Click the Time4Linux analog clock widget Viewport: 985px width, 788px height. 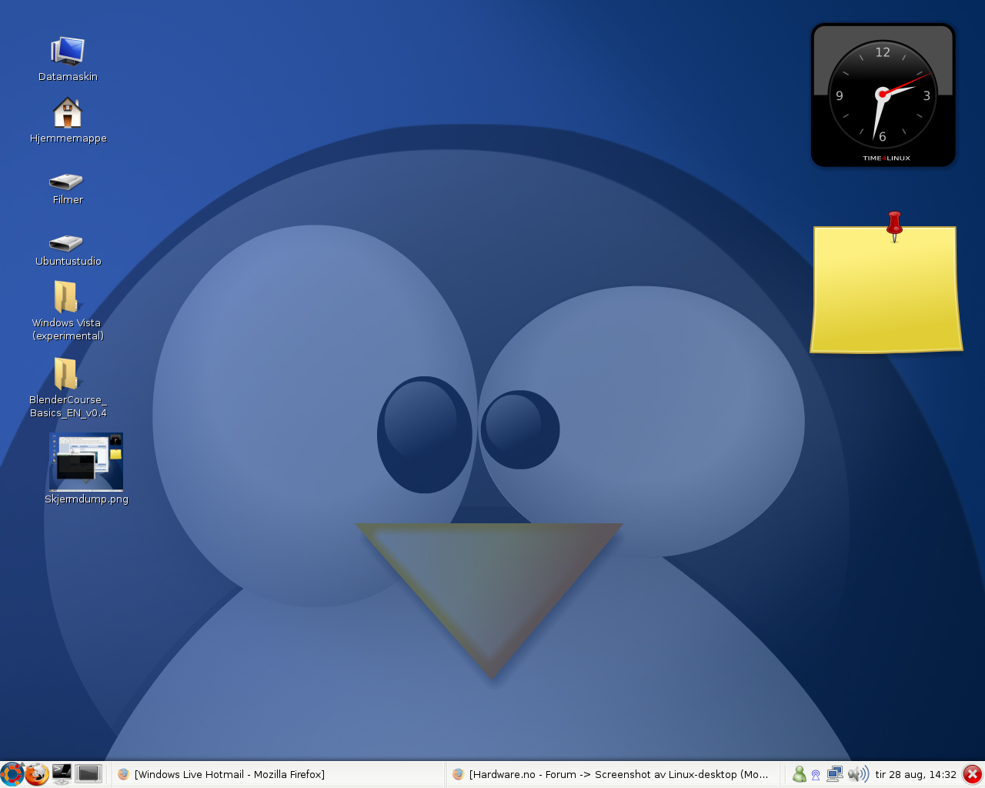click(x=883, y=95)
